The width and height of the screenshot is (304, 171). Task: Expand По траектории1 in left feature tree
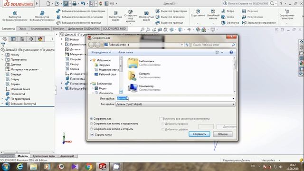(2, 99)
